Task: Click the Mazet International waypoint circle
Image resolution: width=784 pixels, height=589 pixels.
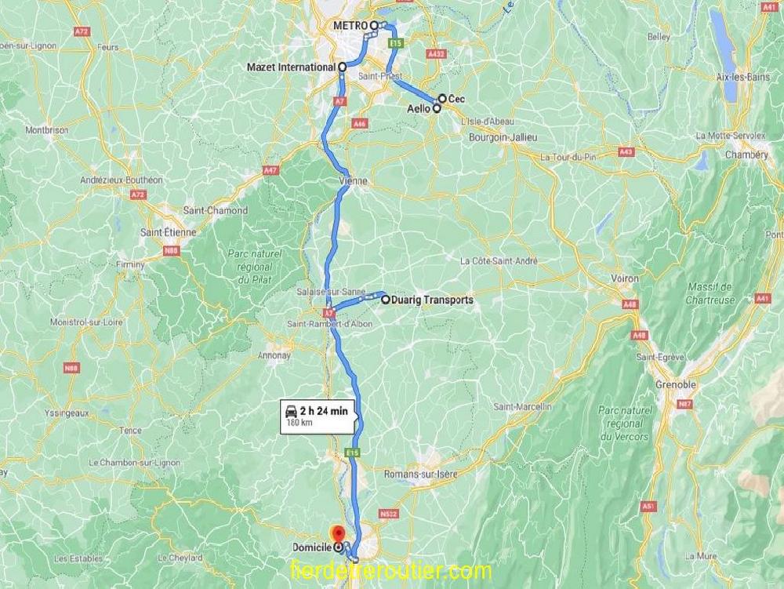Action: (x=343, y=67)
